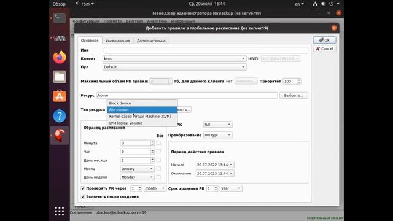Expand the Месяц January dropdown

(x=137, y=169)
